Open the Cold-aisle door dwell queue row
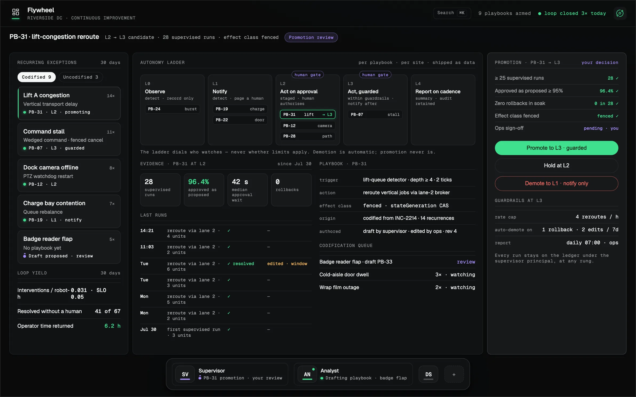 click(x=397, y=275)
